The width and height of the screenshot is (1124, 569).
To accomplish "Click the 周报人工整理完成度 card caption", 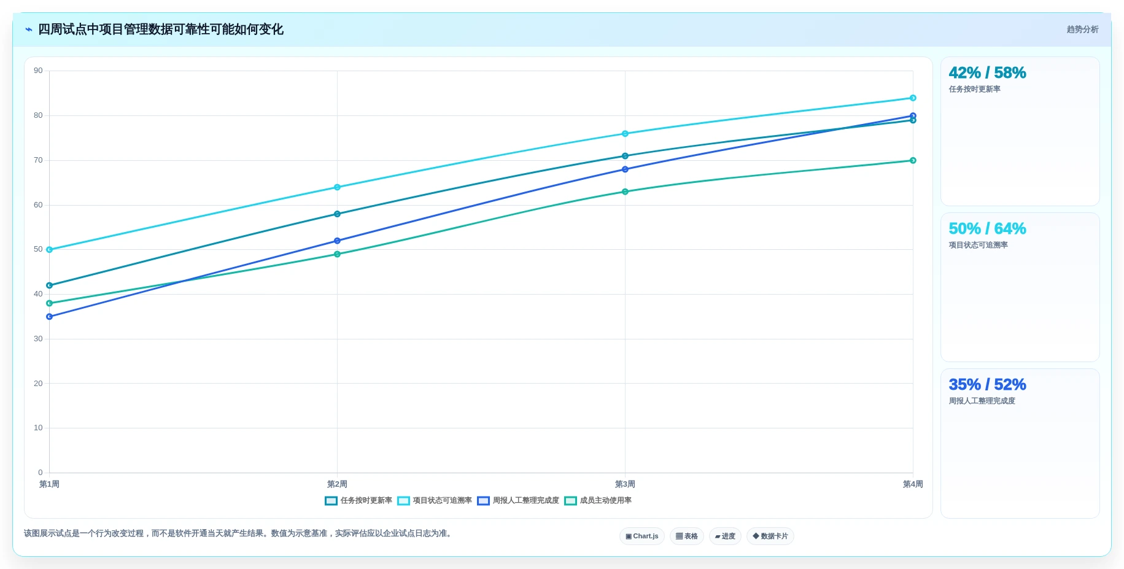I will [x=982, y=401].
